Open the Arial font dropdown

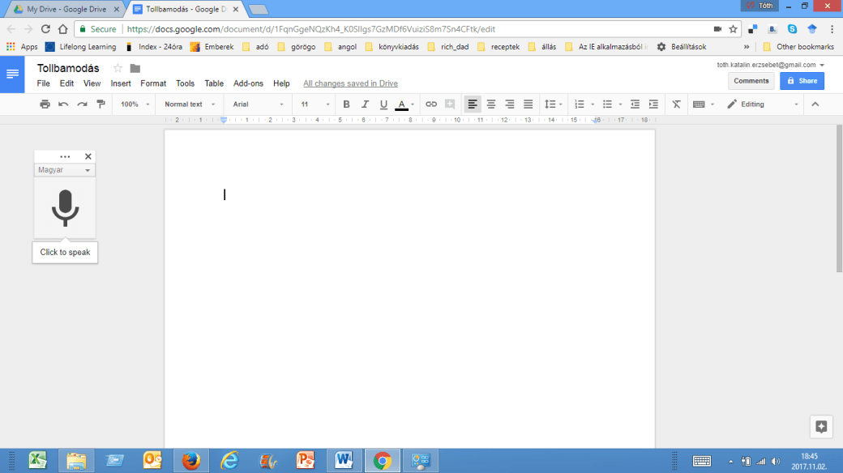[x=258, y=104]
